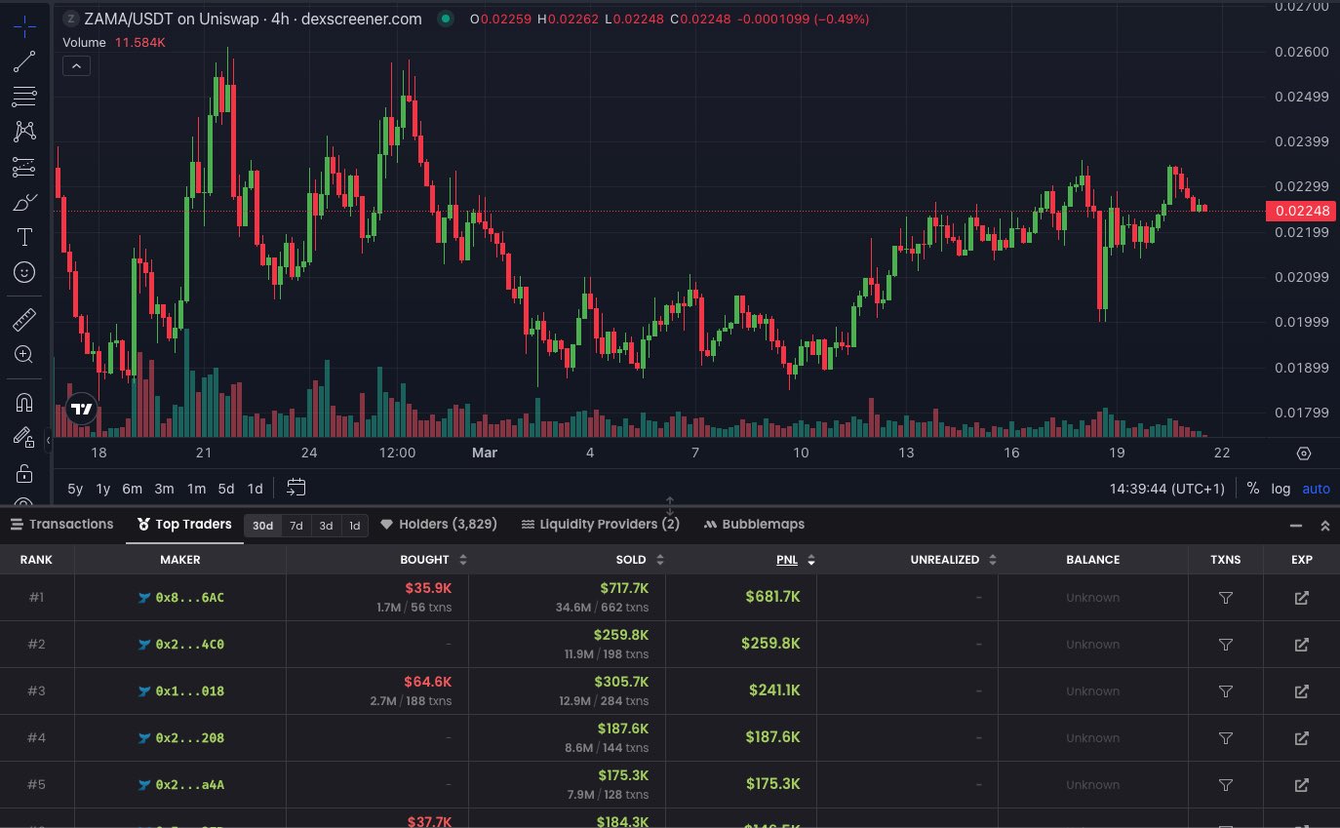
Task: Set chart range to 1d in chart footer
Action: click(x=255, y=489)
